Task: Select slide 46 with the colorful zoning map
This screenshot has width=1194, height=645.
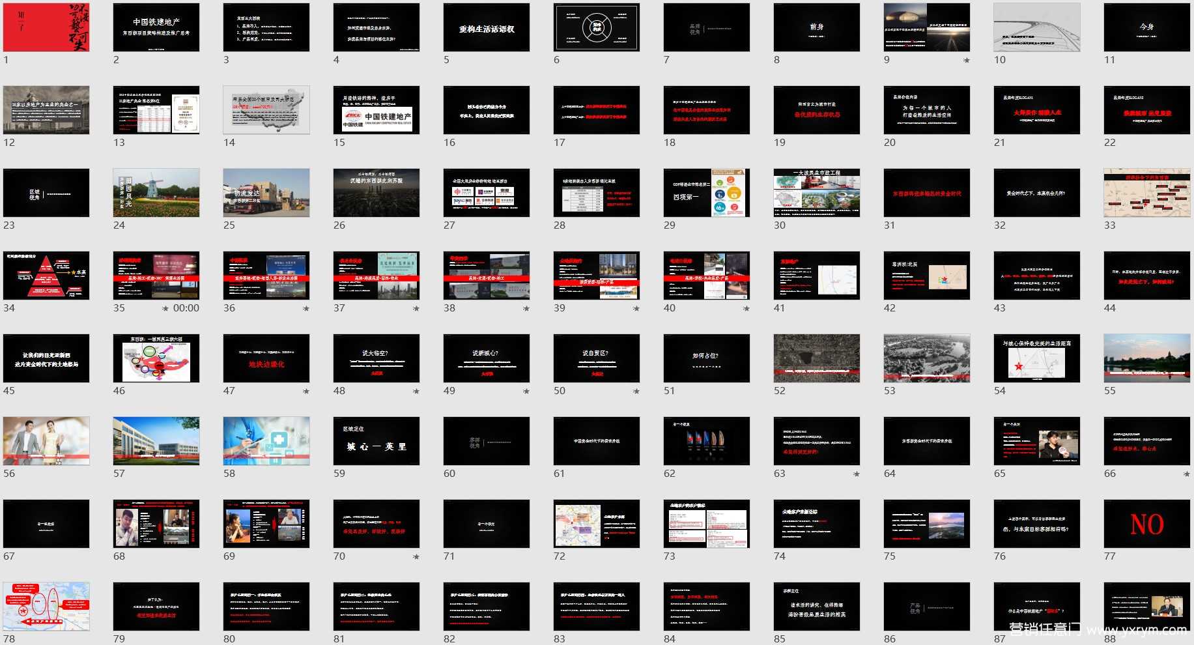Action: [x=156, y=358]
